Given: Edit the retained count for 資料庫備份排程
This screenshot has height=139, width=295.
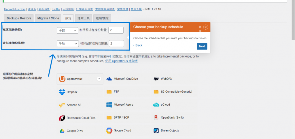Looking at the screenshot, I should pos(116,43).
